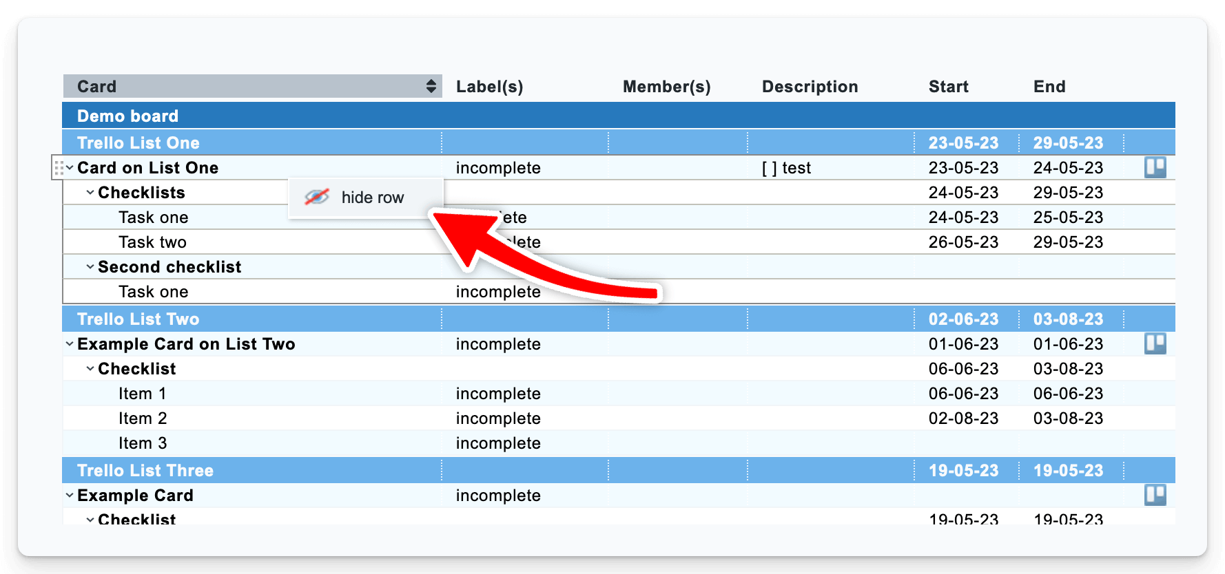Click Checklists start date 24-05-23

[963, 193]
